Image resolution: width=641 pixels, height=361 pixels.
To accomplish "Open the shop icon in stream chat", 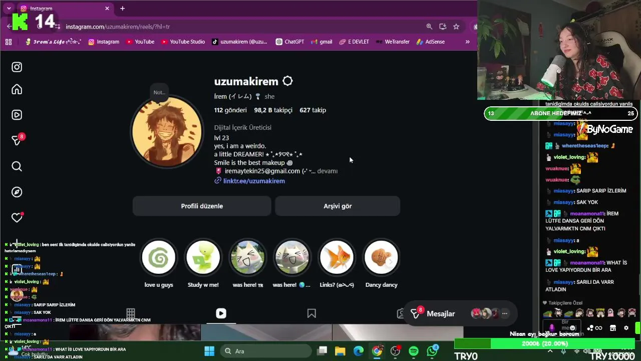I will (612, 328).
